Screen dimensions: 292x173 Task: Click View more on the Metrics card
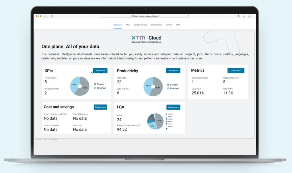click(x=236, y=70)
